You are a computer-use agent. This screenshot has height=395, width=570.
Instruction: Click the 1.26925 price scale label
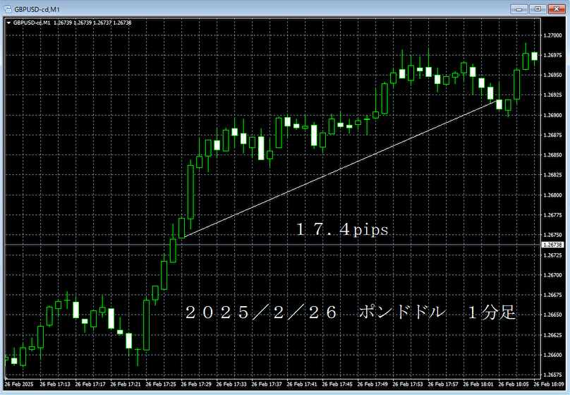pos(552,95)
